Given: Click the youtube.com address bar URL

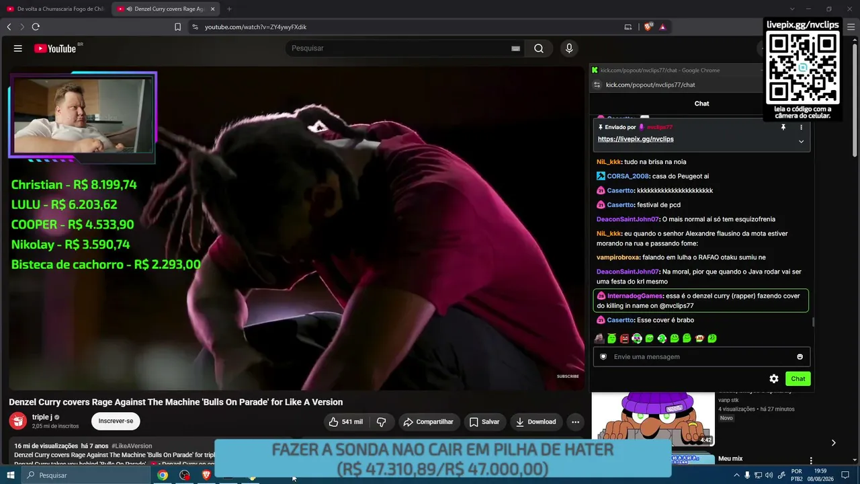Looking at the screenshot, I should point(255,27).
